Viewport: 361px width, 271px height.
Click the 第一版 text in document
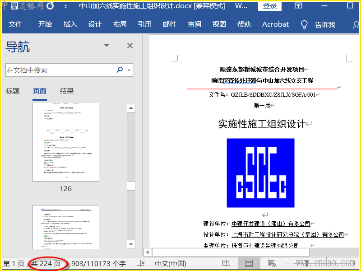click(x=262, y=105)
